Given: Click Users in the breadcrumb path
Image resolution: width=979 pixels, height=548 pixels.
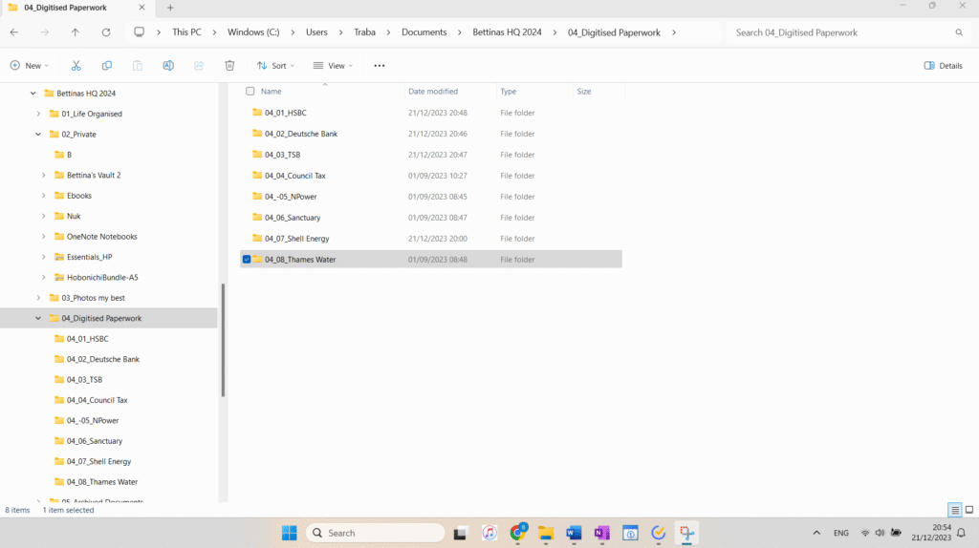Looking at the screenshot, I should coord(316,32).
